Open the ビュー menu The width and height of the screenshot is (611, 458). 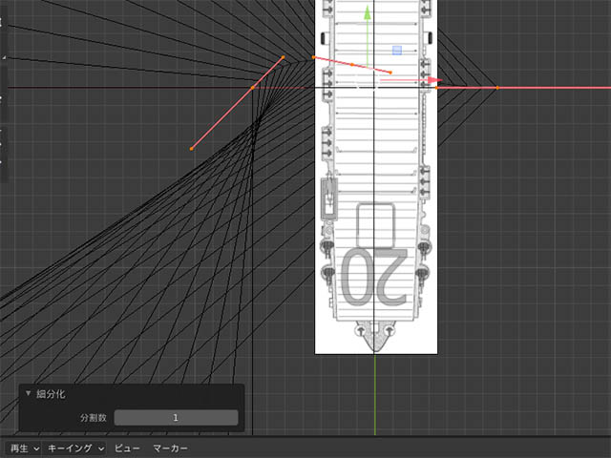click(127, 448)
